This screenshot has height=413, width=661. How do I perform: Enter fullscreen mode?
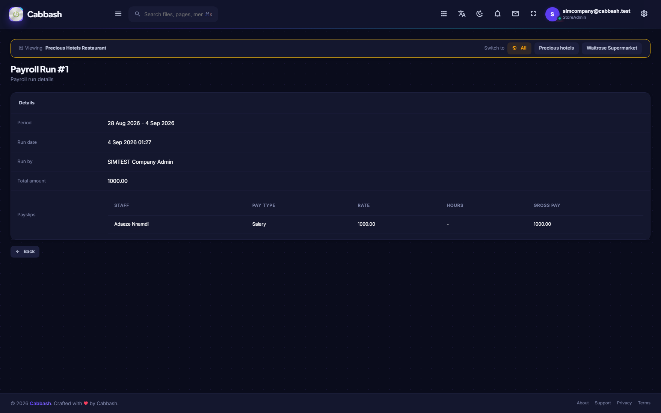[533, 14]
